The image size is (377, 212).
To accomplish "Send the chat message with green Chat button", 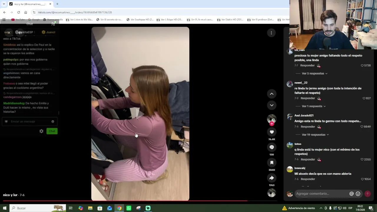I will pyautogui.click(x=52, y=131).
